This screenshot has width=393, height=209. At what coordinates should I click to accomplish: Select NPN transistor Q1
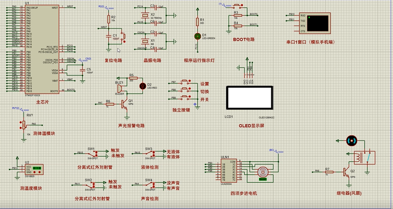[x=125, y=104]
